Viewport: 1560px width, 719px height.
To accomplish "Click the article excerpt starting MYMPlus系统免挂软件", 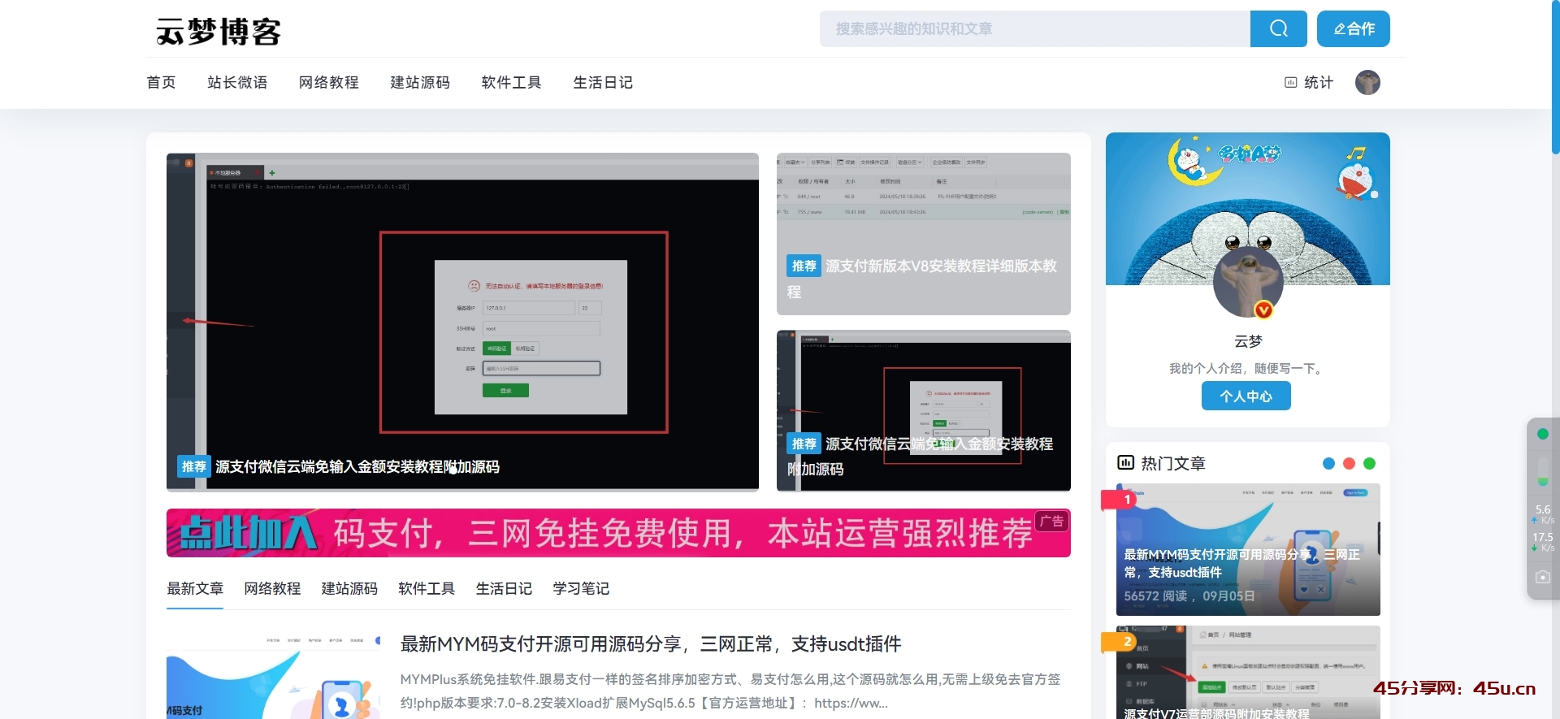I will [x=730, y=691].
